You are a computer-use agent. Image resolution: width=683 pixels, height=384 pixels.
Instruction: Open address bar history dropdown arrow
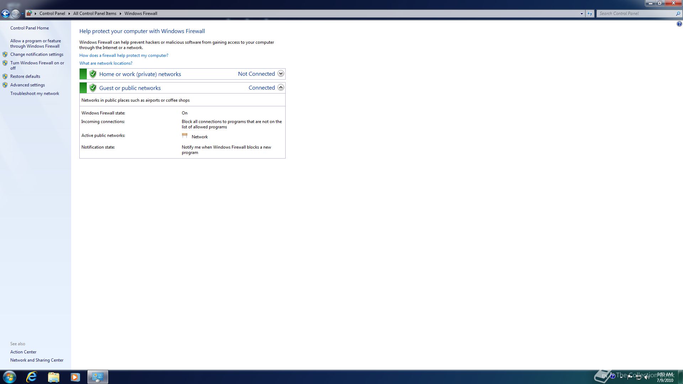[582, 14]
